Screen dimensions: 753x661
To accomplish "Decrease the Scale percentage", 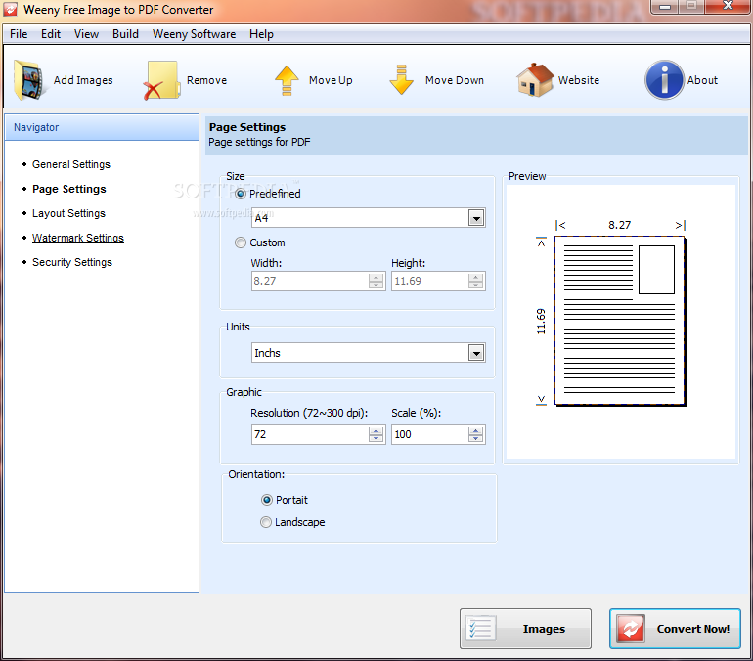I will pyautogui.click(x=476, y=439).
